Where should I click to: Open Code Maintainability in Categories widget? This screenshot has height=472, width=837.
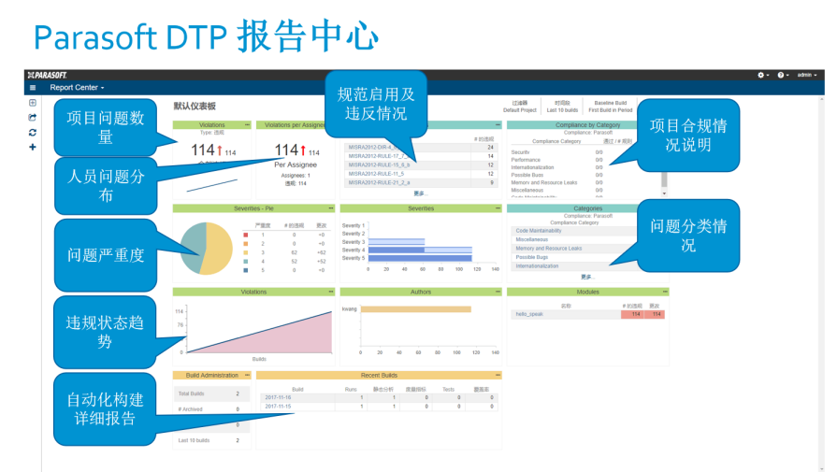pos(538,231)
